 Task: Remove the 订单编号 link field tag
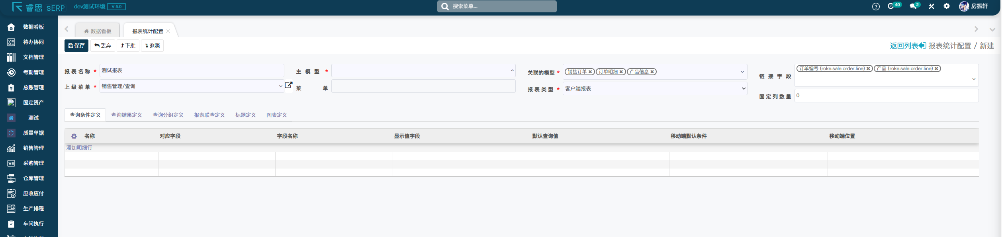pos(868,69)
